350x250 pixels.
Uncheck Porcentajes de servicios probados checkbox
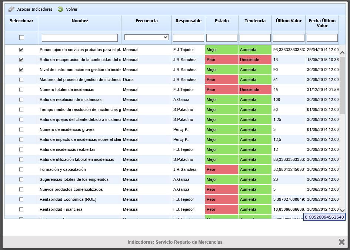tap(21, 50)
